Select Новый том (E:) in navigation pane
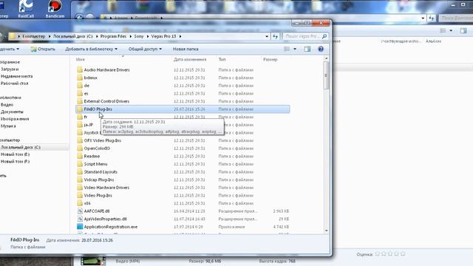 [x=15, y=154]
